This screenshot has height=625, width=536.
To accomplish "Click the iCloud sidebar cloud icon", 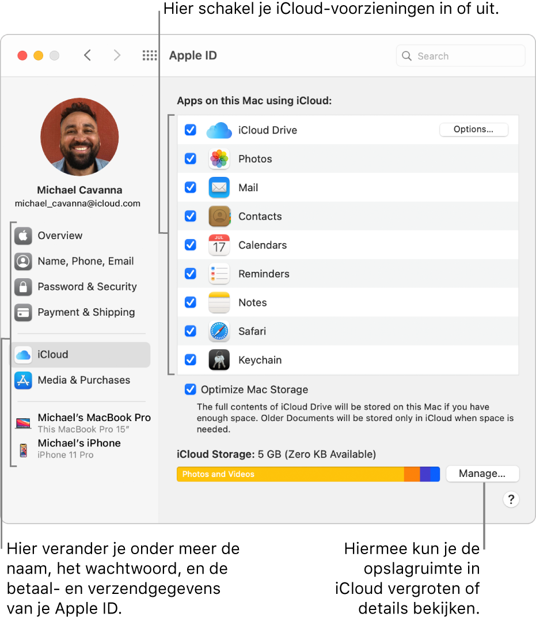I will click(x=23, y=354).
